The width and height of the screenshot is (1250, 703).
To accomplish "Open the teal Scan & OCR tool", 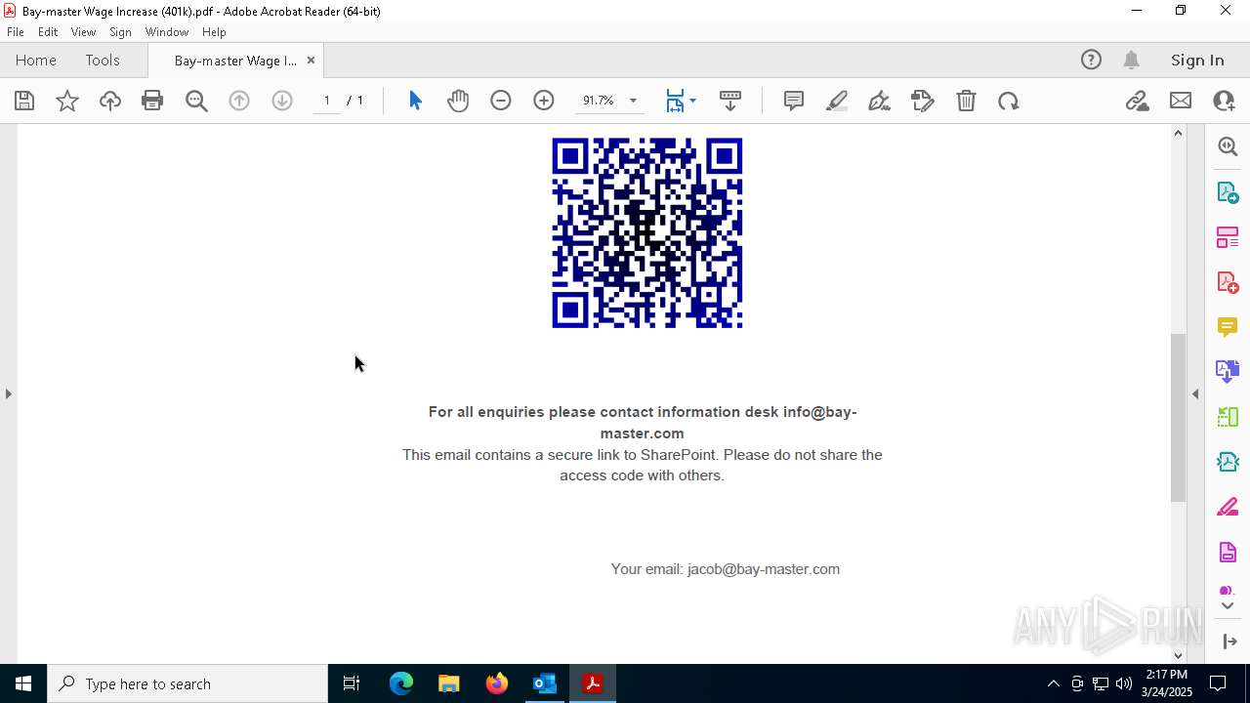I will click(1228, 462).
